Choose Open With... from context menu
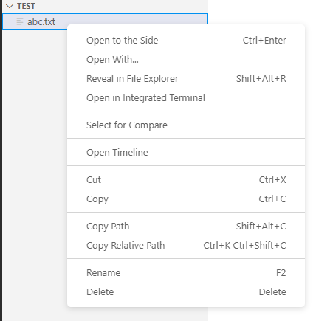316x321 pixels. (x=186, y=60)
